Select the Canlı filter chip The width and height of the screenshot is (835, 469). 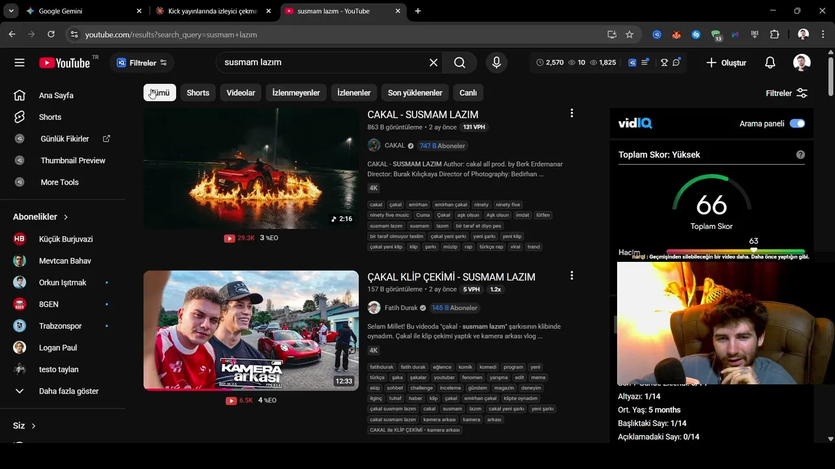[x=468, y=93]
